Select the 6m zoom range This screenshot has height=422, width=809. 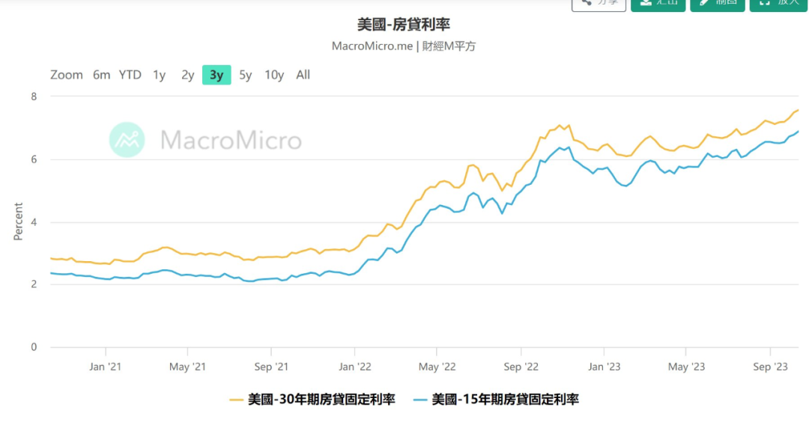[101, 75]
